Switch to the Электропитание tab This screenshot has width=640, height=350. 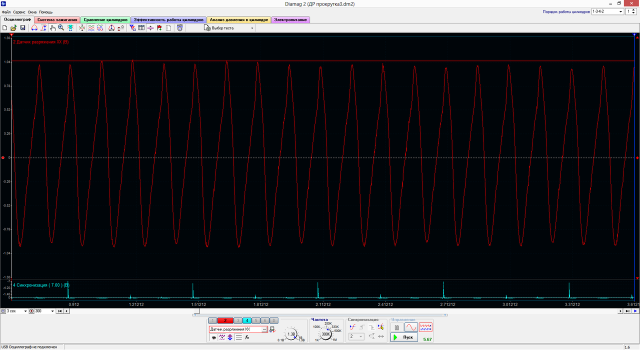291,19
